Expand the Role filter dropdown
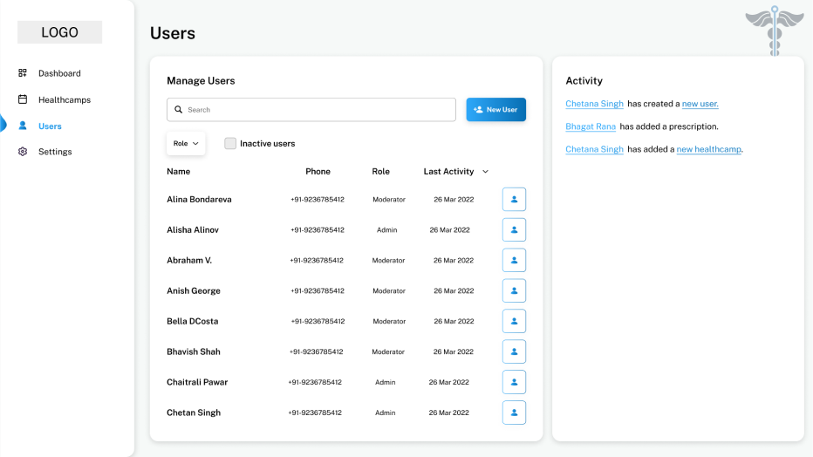The width and height of the screenshot is (813, 457). point(186,144)
